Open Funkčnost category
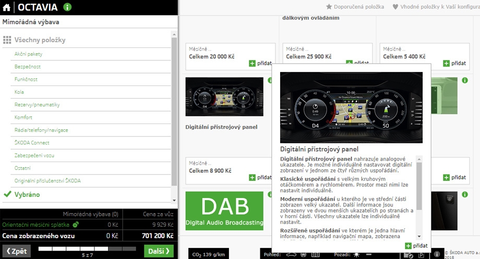Viewport: 480px width, 259px height. coord(26,79)
